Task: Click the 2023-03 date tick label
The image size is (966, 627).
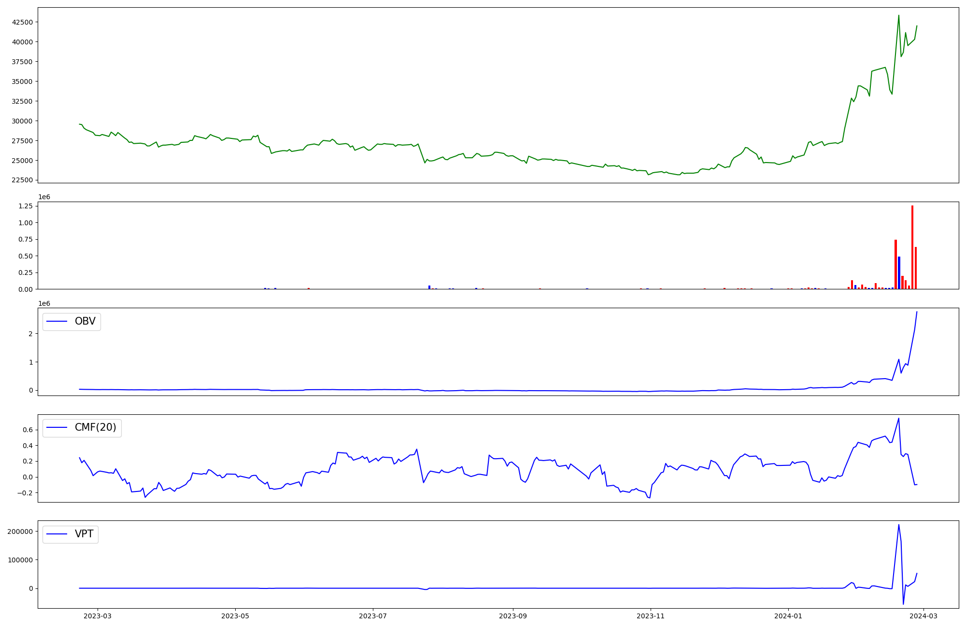Action: click(98, 616)
